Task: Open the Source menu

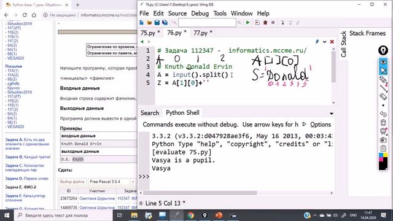Action: click(x=177, y=14)
